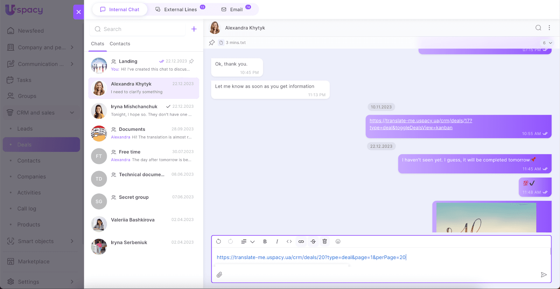Expand the pinned items count dropdown
Viewport: 560px width, 289px height.
[547, 43]
